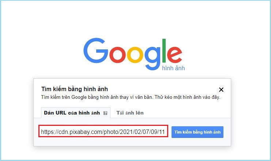Click the description text about dragging an image
Screen dimensions: 271x161
(x=131, y=97)
